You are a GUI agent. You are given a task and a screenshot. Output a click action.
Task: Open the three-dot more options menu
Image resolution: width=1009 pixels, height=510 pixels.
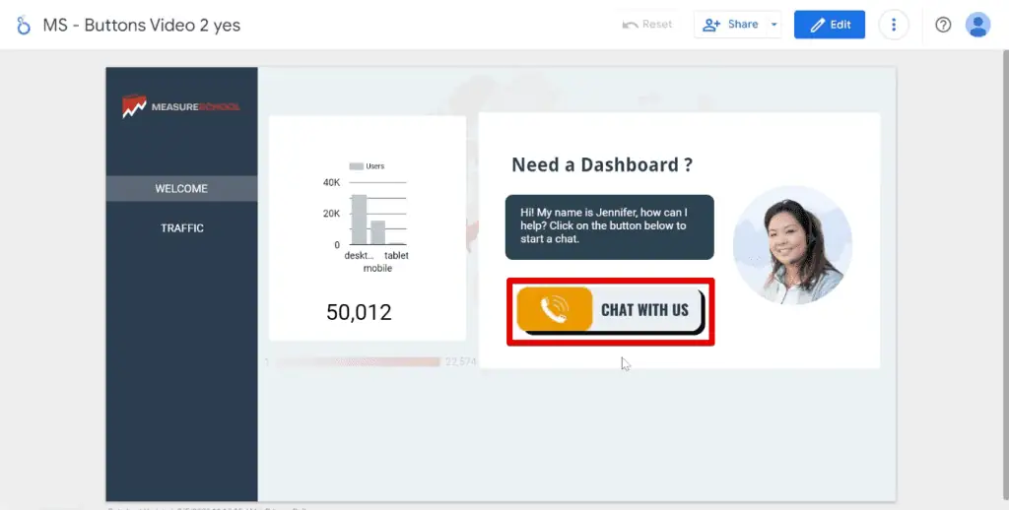(894, 25)
